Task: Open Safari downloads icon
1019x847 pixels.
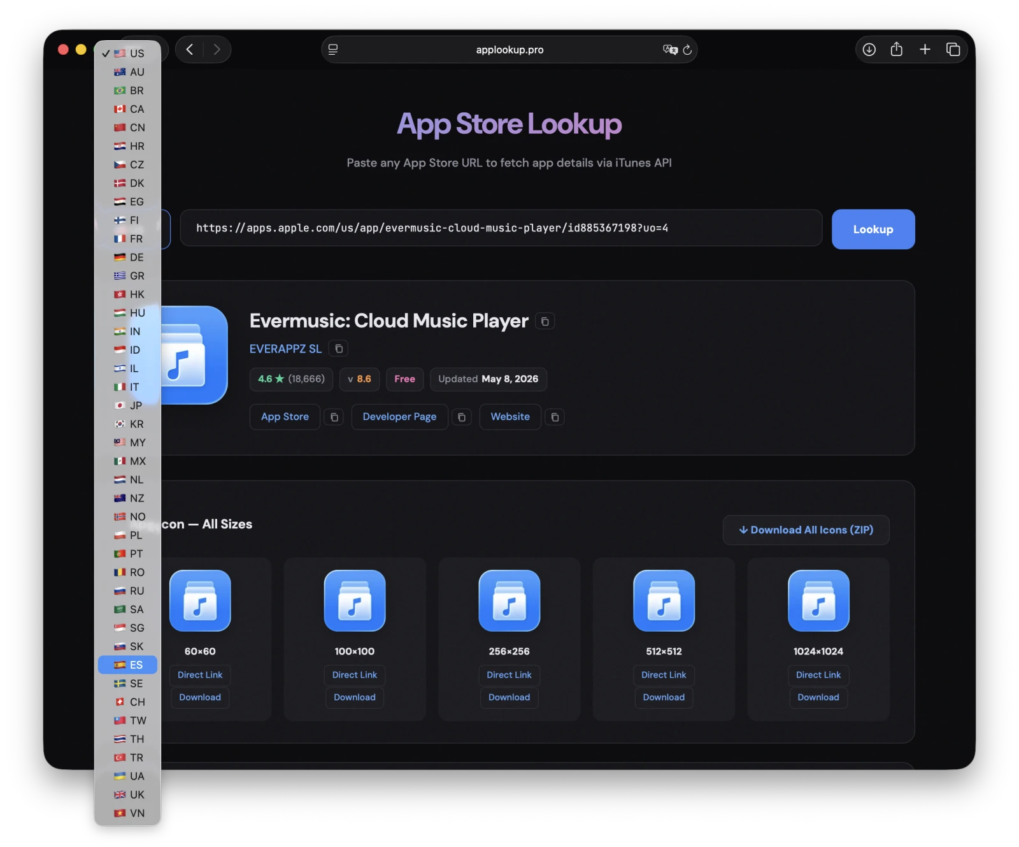Action: click(869, 50)
